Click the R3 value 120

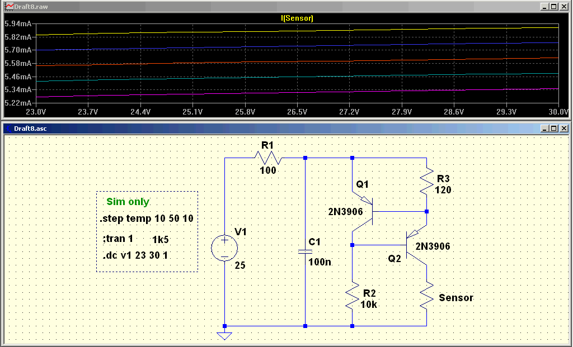pyautogui.click(x=443, y=190)
